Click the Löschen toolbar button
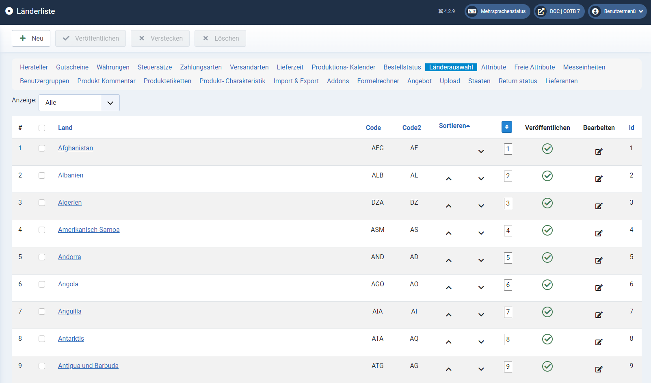Viewport: 651px width, 383px height. [x=220, y=38]
